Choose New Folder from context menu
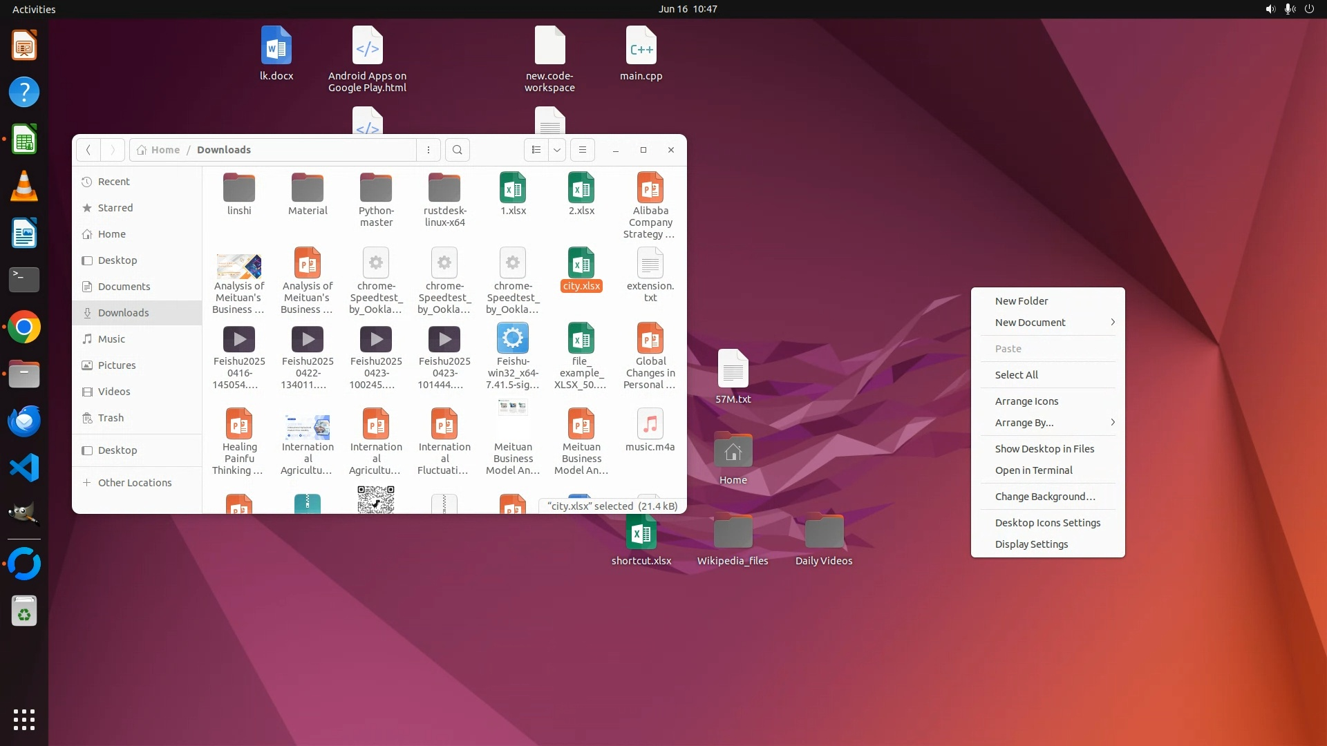1327x746 pixels. tap(1022, 301)
